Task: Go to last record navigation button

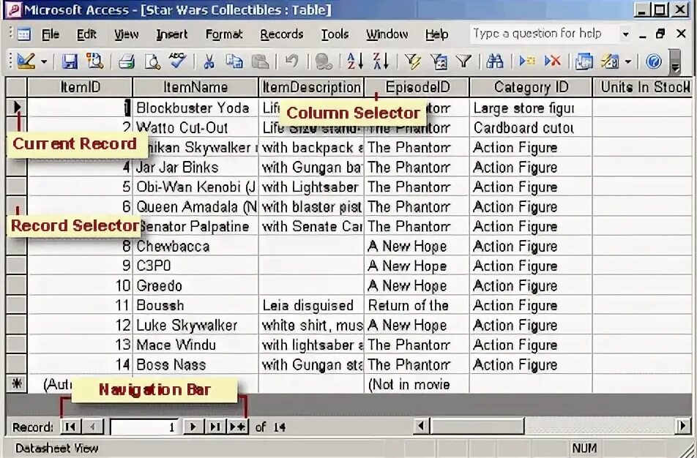Action: (x=215, y=427)
